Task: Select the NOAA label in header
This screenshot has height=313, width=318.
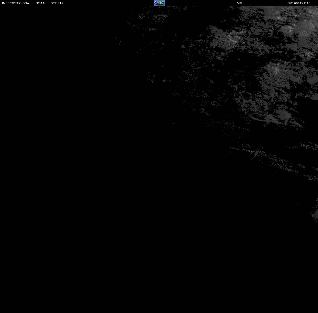Action: 40,3
